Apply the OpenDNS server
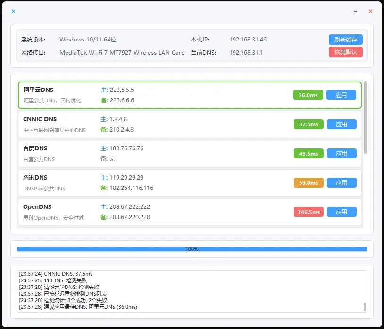 341,212
